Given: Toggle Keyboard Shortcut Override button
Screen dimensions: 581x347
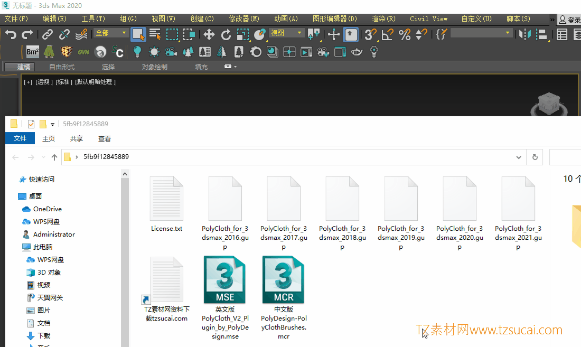Looking at the screenshot, I should pos(351,34).
